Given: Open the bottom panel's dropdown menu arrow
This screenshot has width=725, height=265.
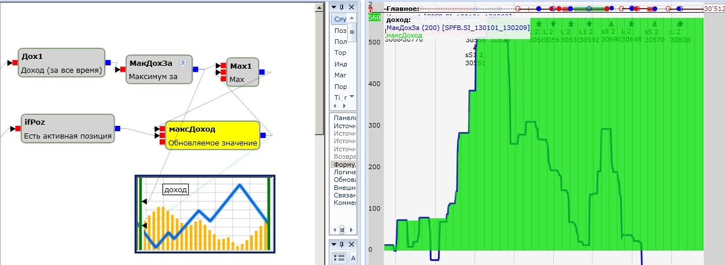Looking at the screenshot, I should 333,244.
